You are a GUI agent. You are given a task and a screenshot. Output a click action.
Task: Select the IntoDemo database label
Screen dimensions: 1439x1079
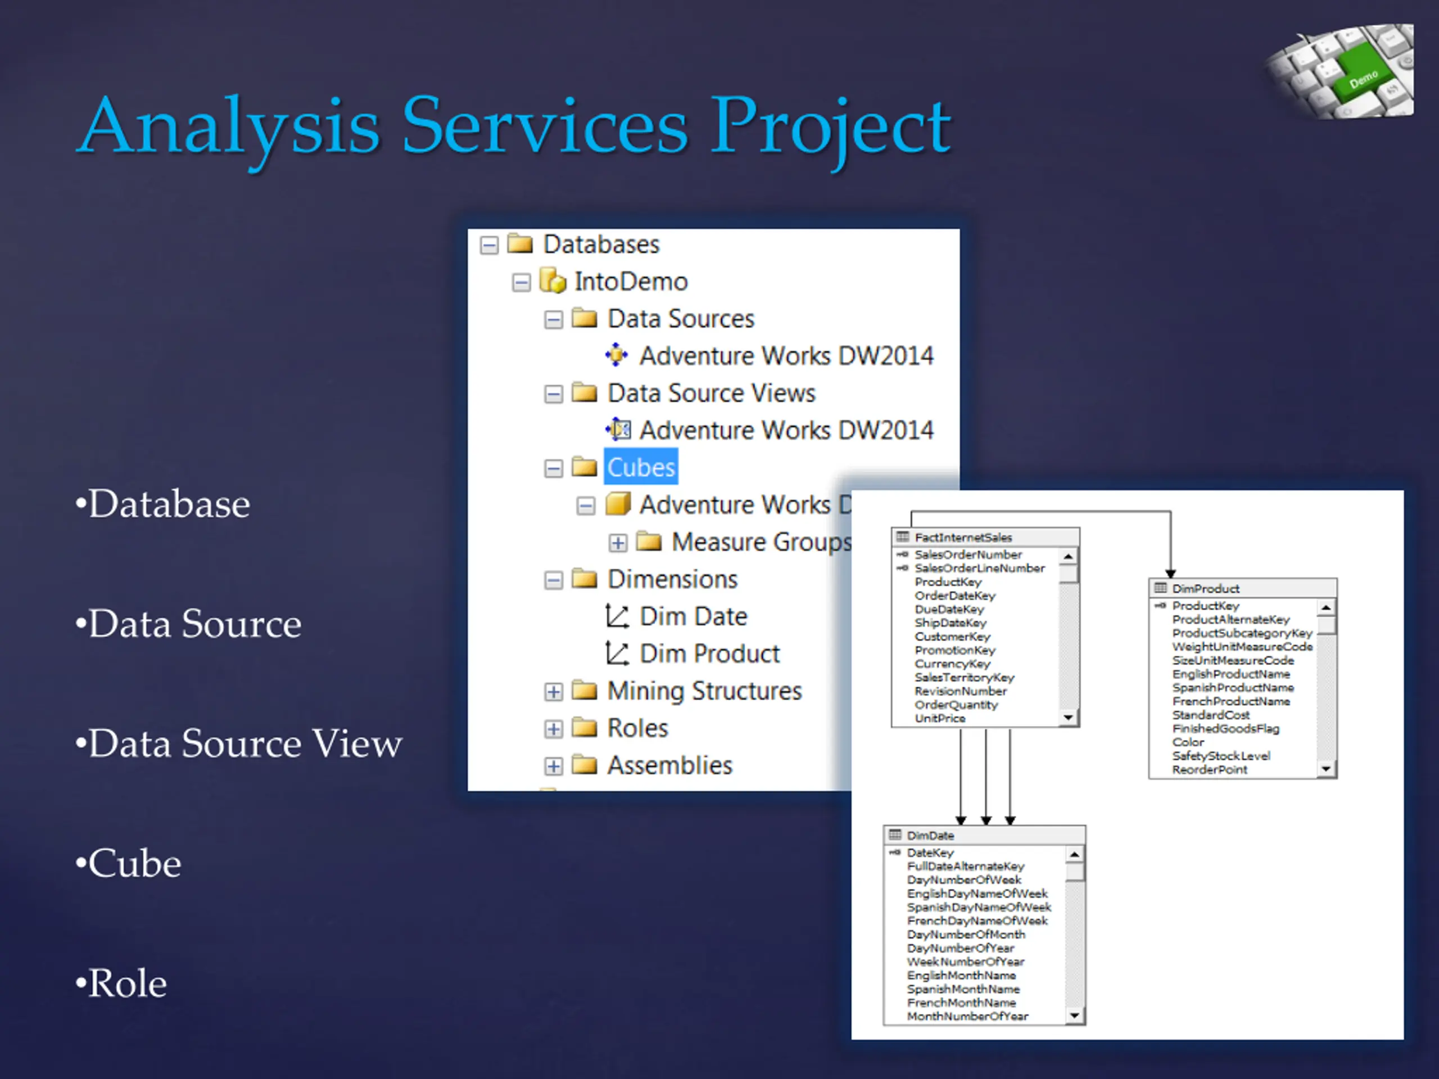[631, 282]
